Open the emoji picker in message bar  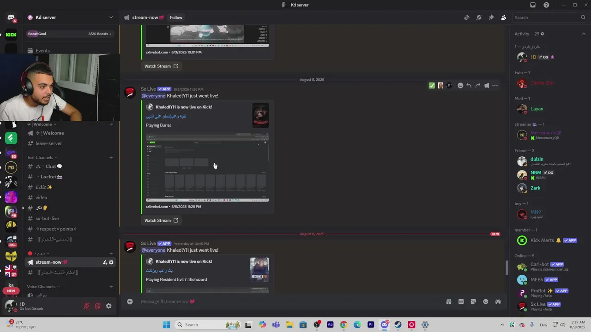coord(486,302)
